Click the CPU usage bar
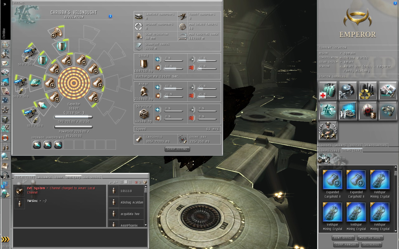Screen dimensions: 399x249 [74, 117]
